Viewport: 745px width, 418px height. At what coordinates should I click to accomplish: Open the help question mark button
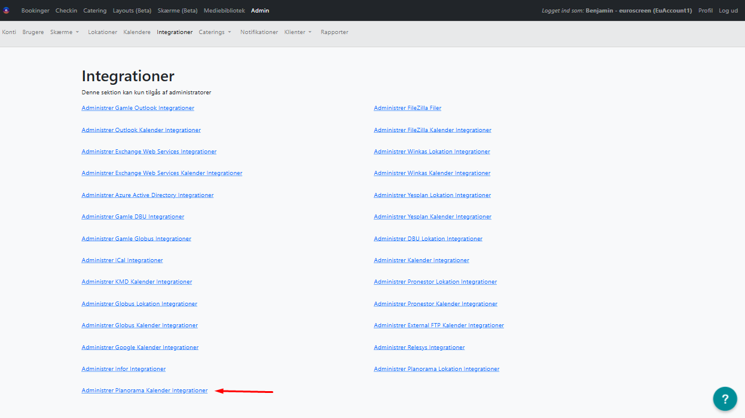click(725, 398)
